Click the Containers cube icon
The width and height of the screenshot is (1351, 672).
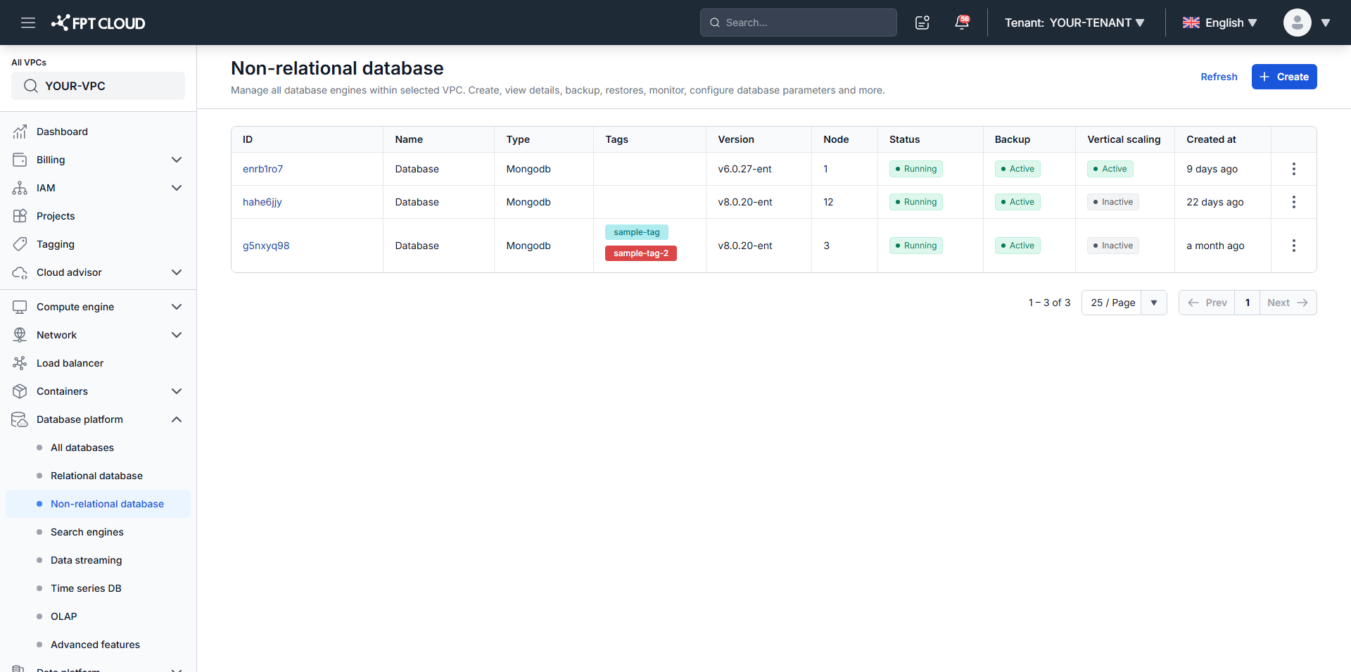[x=20, y=391]
